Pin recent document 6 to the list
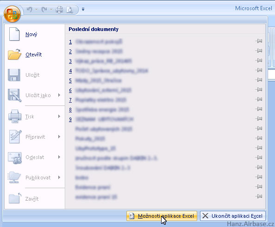 pyautogui.click(x=259, y=90)
